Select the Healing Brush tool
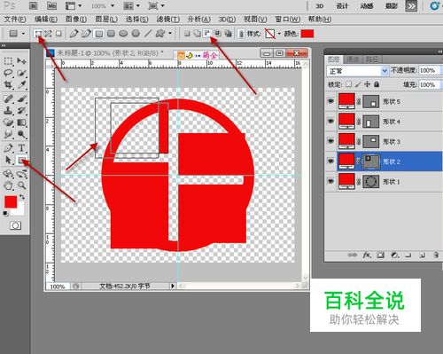Screen dimensions: 443x354 tap(8, 98)
